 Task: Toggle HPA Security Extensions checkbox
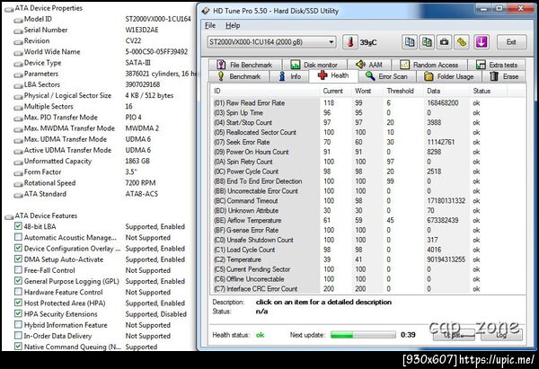tap(18, 313)
